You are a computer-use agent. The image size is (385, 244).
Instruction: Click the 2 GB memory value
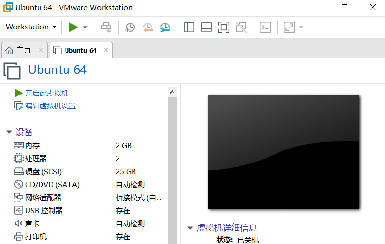pos(123,146)
